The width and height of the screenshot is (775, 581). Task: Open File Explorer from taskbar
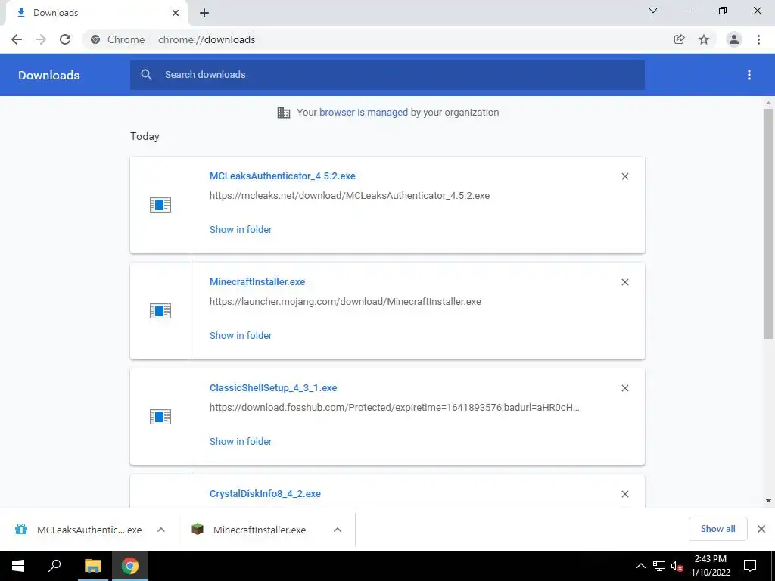coord(92,566)
